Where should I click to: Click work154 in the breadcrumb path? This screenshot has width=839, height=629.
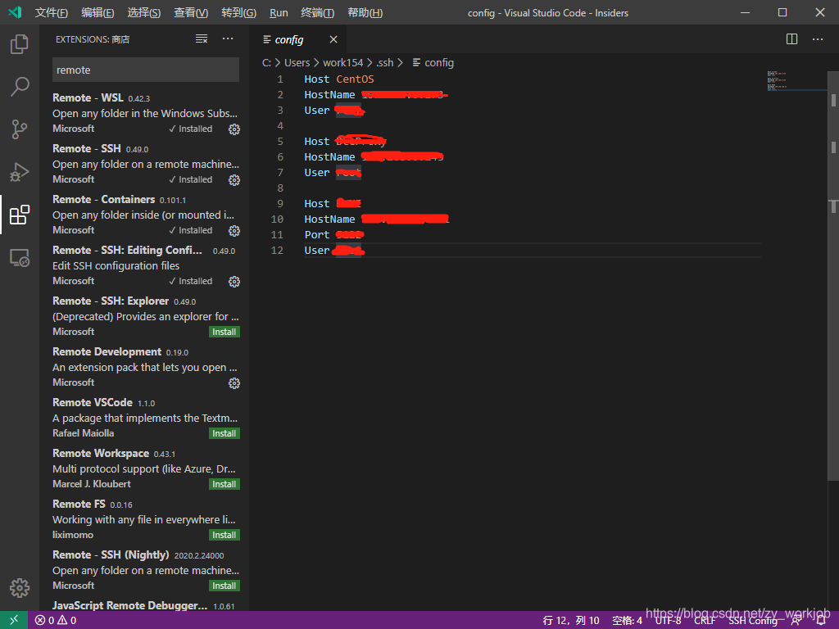[x=343, y=62]
